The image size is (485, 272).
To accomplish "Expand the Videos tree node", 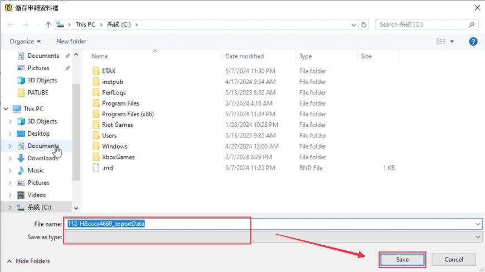I will 10,195.
